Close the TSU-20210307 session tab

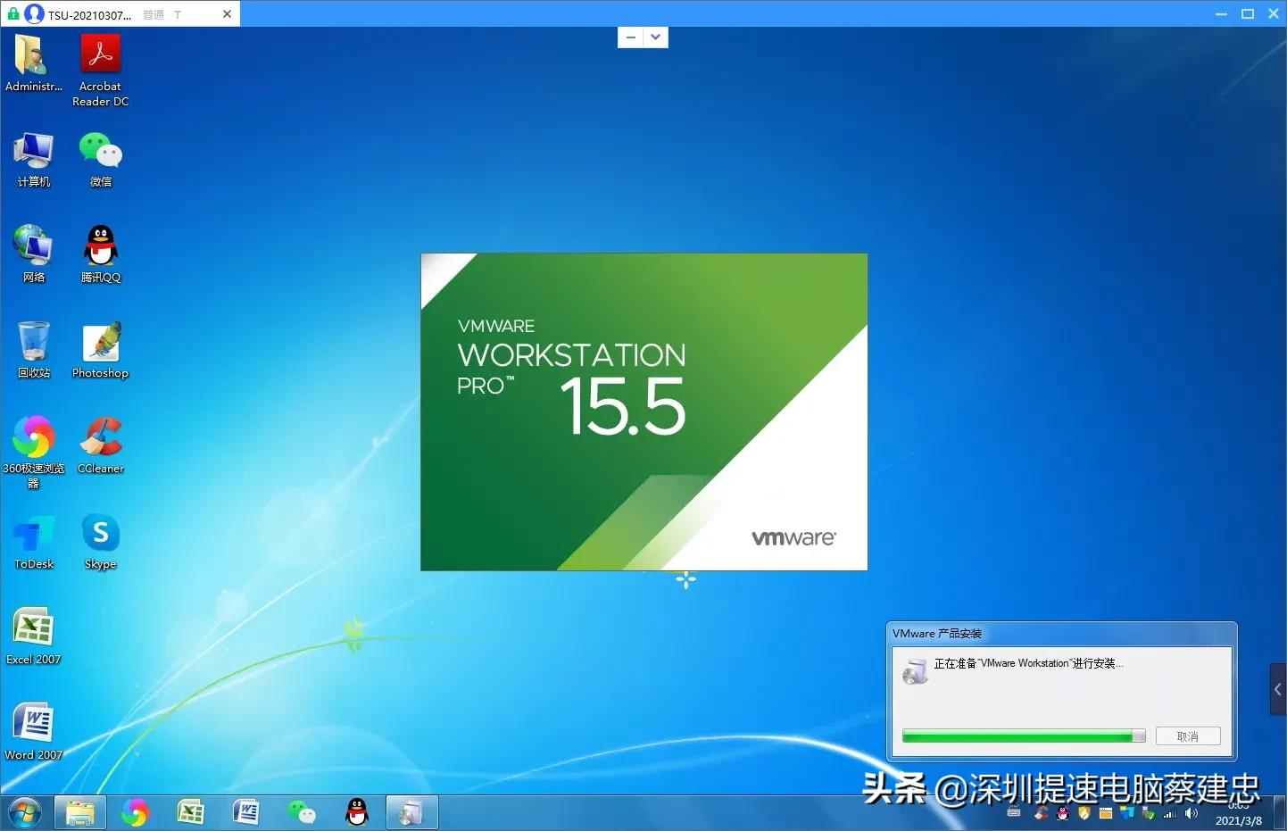(x=227, y=14)
